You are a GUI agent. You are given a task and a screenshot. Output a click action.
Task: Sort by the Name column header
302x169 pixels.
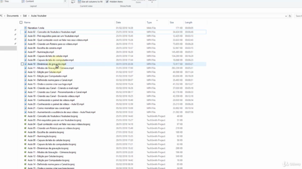point(27,23)
